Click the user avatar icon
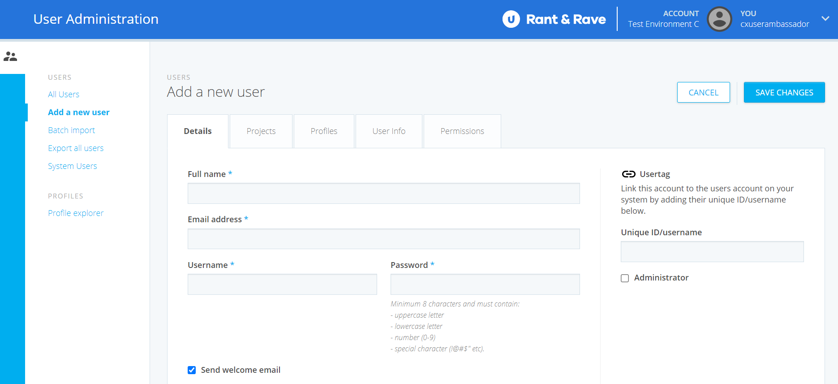Viewport: 838px width, 384px height. coord(719,19)
